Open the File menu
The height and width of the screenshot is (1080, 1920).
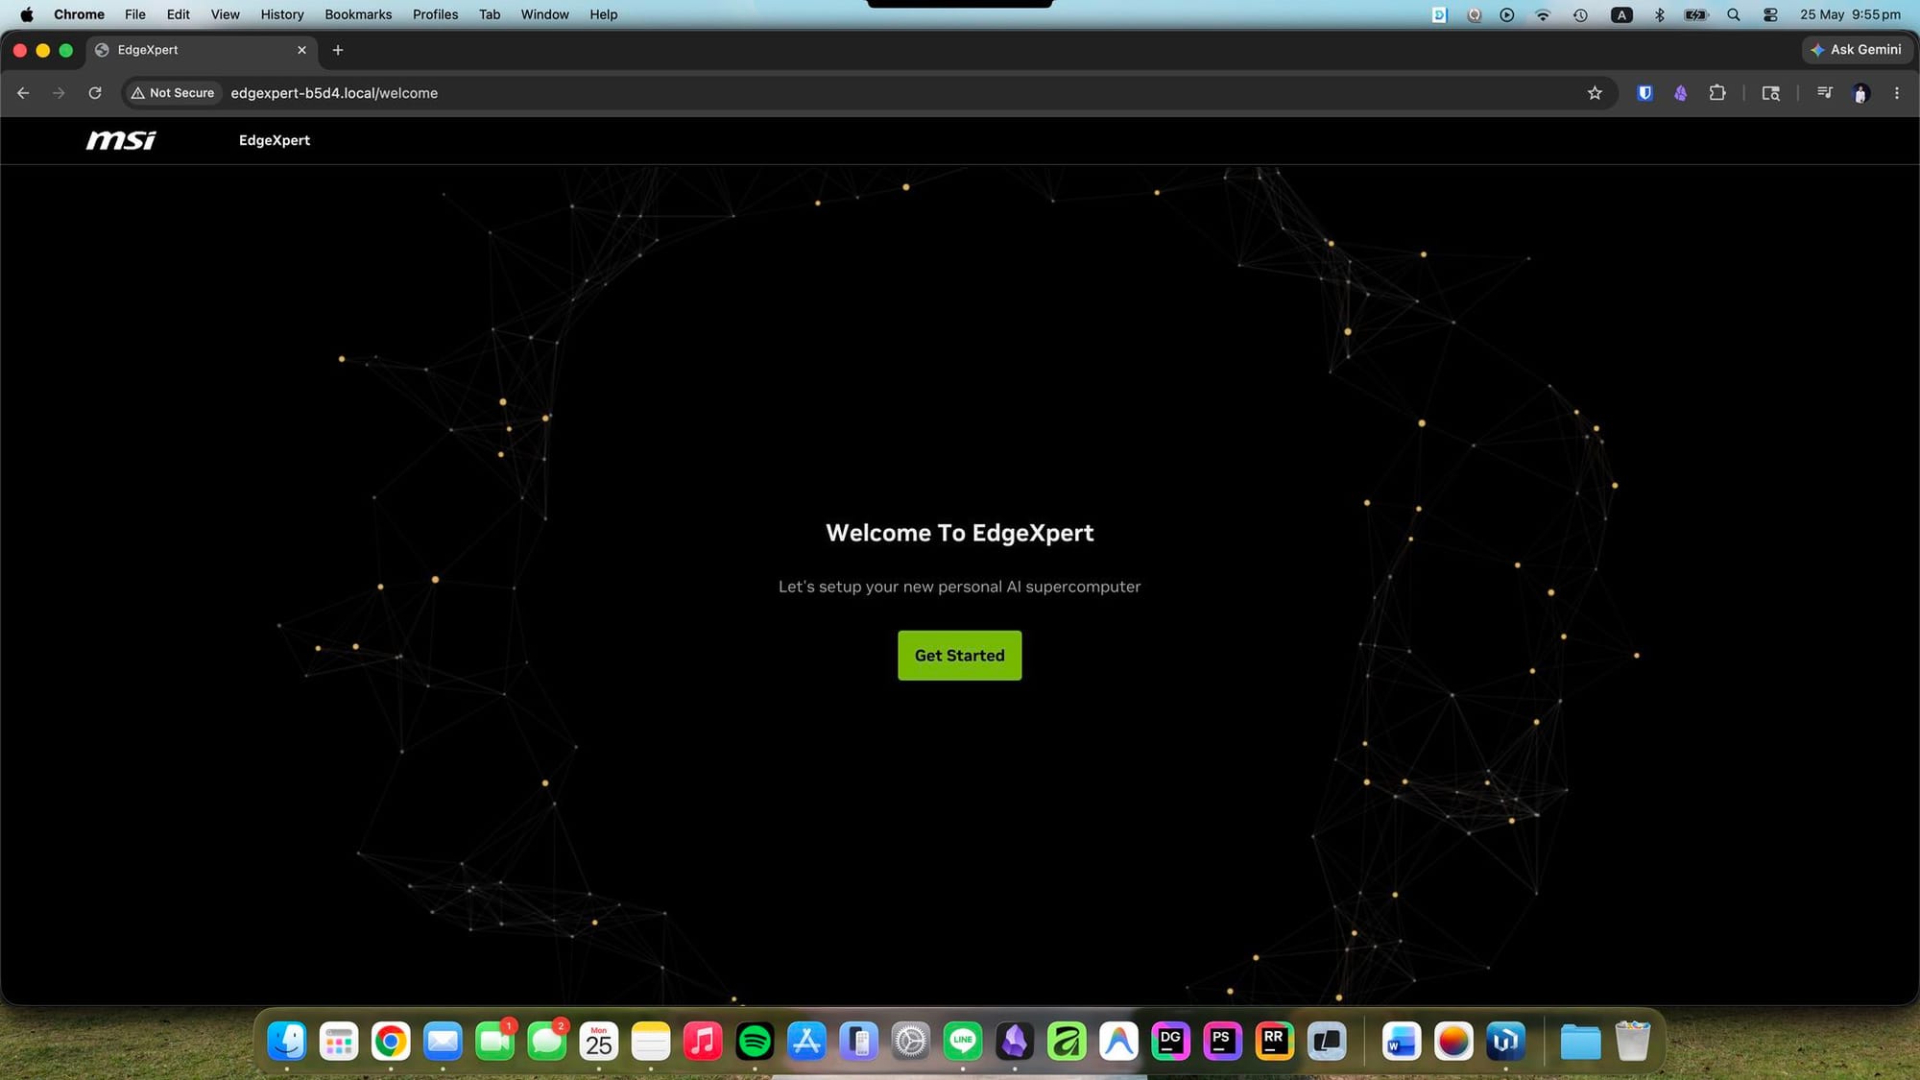tap(135, 14)
